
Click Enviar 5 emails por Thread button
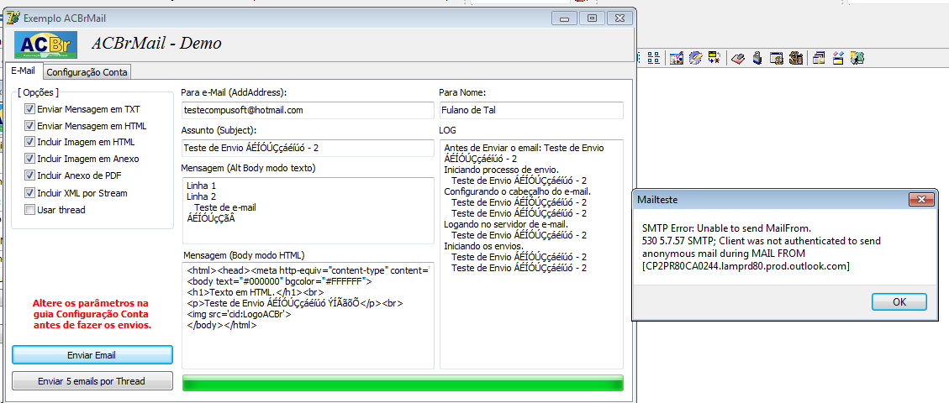coord(92,381)
